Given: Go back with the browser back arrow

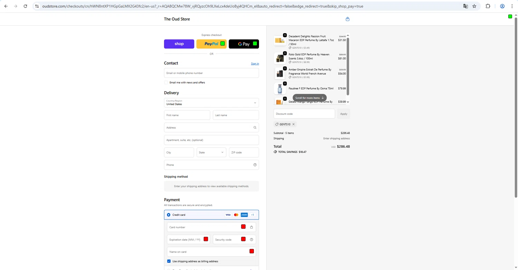Looking at the screenshot, I should click(6, 6).
